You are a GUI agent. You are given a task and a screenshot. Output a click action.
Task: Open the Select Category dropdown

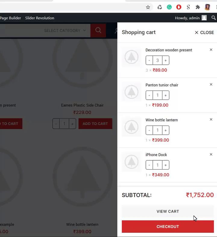pos(65,30)
